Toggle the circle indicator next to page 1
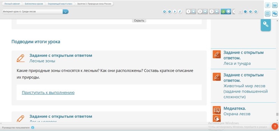The image size is (279, 131). point(194,12)
